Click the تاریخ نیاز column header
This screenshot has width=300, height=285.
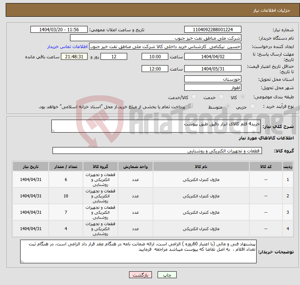pyautogui.click(x=30, y=167)
